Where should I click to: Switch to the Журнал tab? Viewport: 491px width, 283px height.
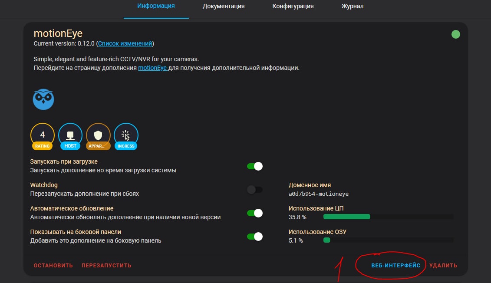[x=352, y=6]
